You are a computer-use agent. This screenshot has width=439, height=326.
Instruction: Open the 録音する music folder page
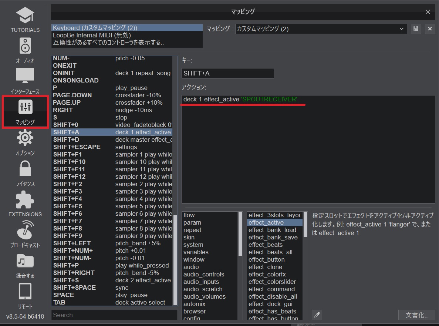[x=25, y=261]
